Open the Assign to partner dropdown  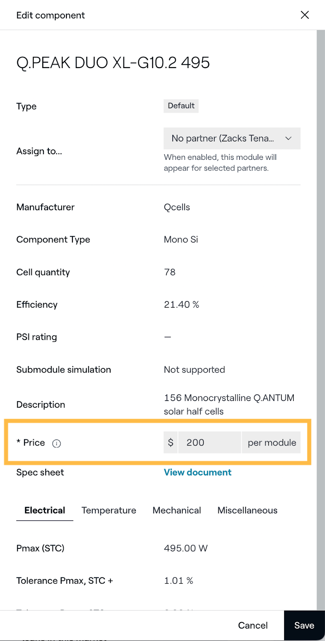click(x=232, y=139)
